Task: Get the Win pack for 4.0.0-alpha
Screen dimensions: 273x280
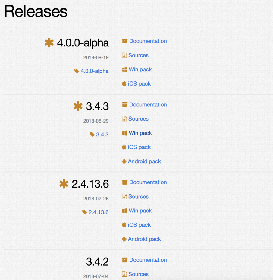Action: click(x=140, y=69)
